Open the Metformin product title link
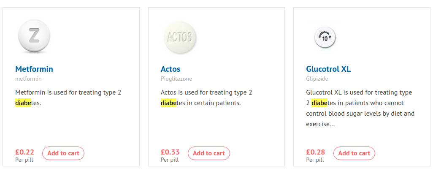 (34, 69)
